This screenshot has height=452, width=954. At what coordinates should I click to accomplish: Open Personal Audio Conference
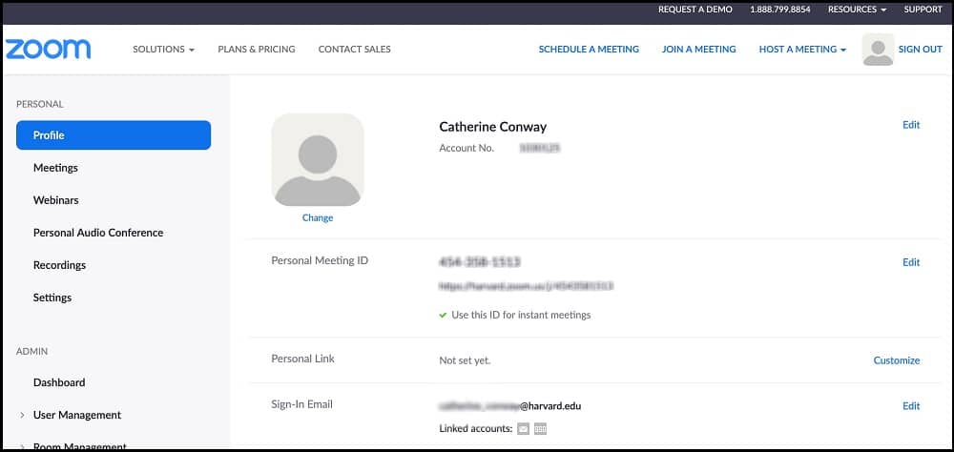pyautogui.click(x=98, y=233)
